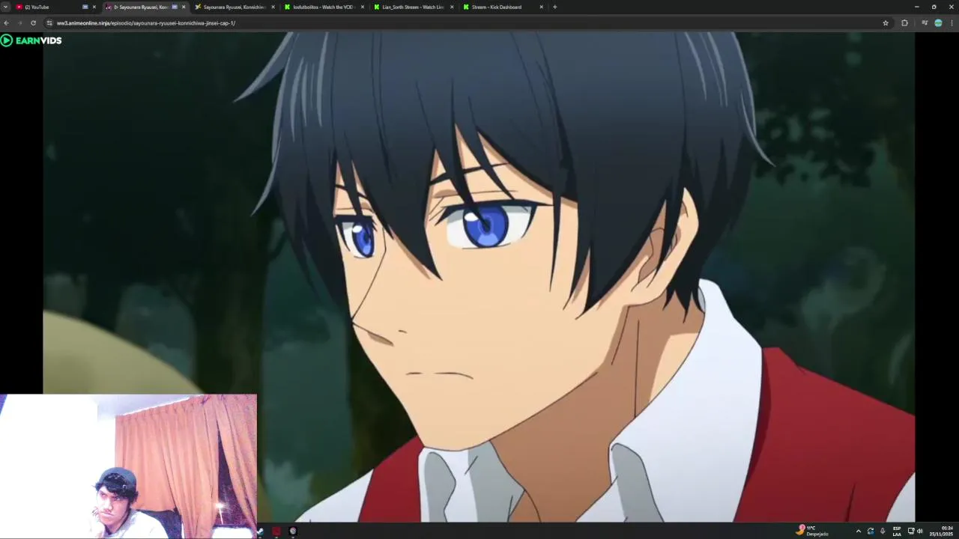Minimize the browser window
This screenshot has height=539, width=959.
coord(916,7)
